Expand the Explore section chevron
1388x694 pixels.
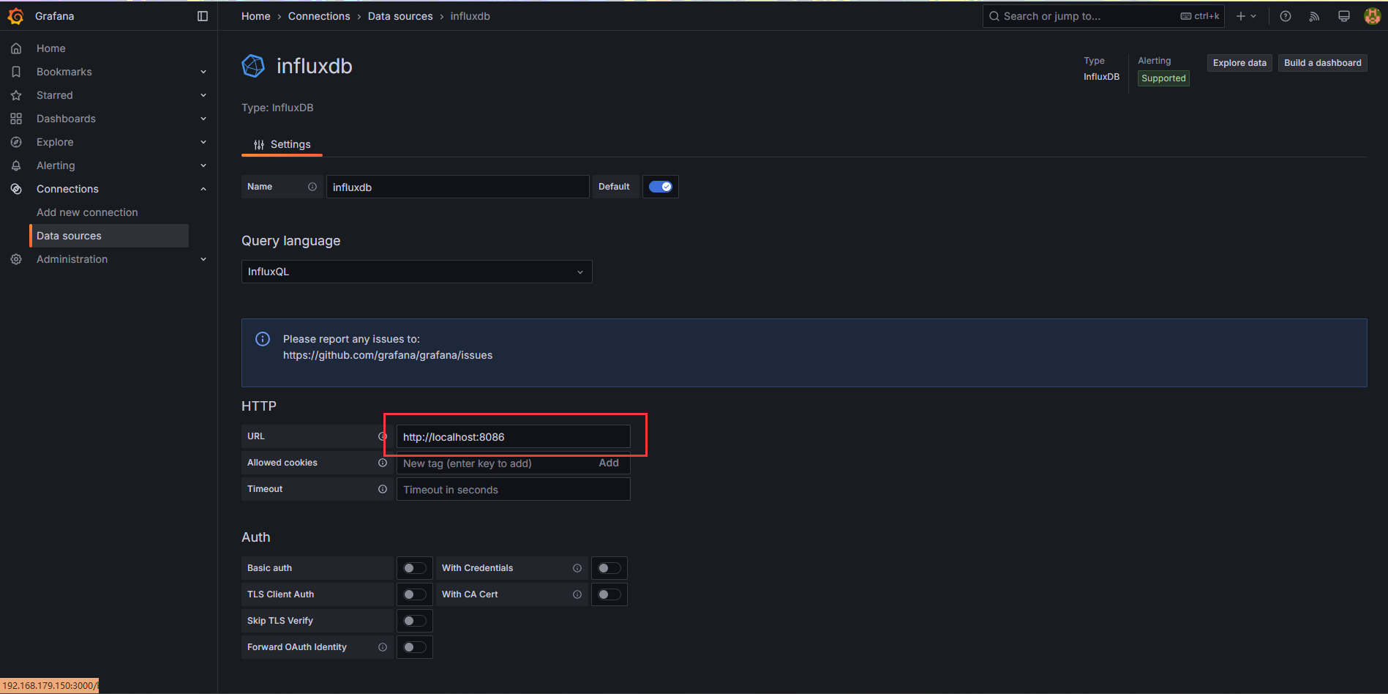[x=203, y=142]
